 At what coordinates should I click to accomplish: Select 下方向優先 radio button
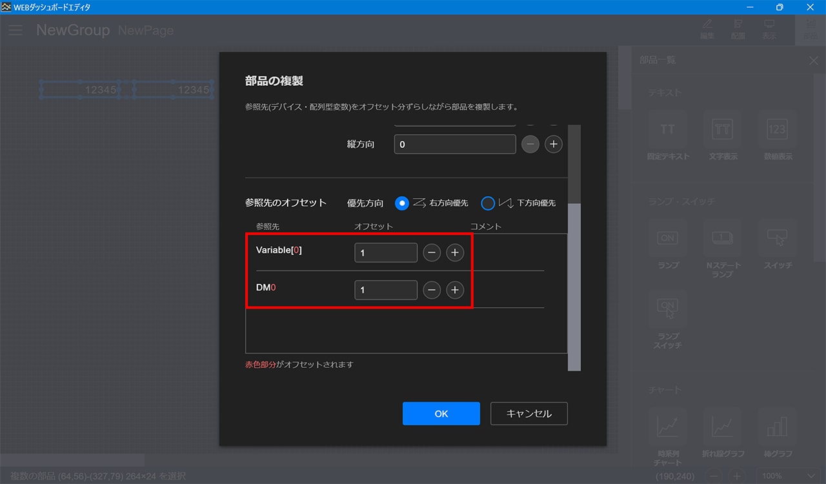488,203
